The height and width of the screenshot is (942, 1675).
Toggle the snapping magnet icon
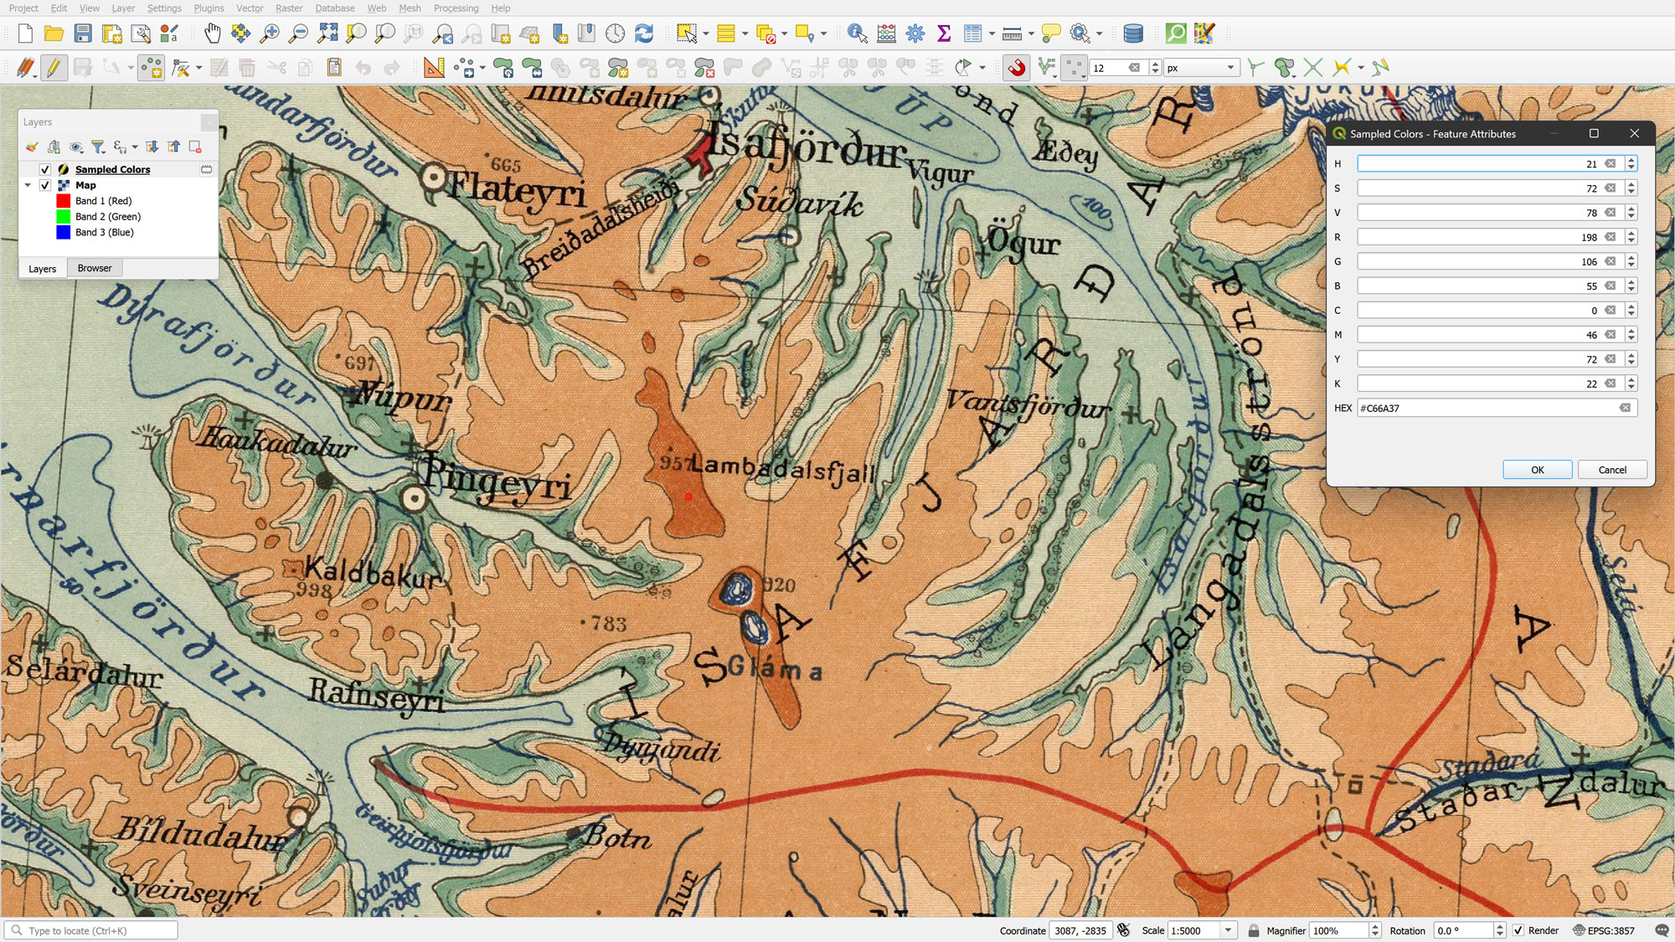[x=1017, y=68]
